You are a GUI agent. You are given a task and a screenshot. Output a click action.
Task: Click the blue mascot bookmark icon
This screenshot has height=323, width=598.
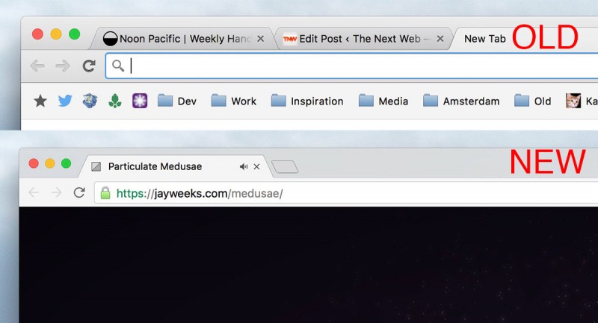tap(90, 101)
